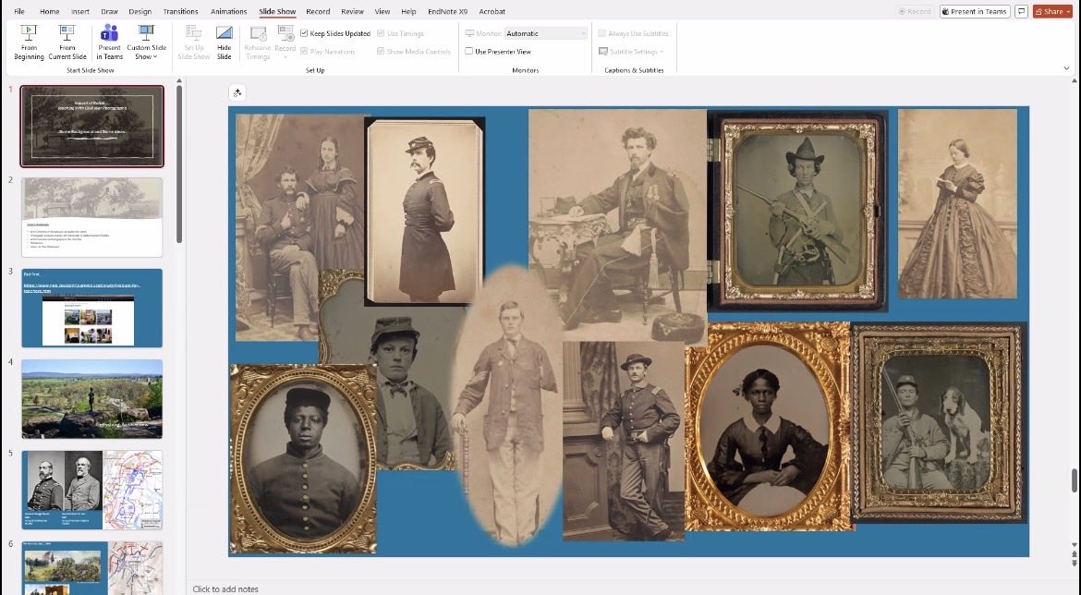Open the EndNote X9 tab
The width and height of the screenshot is (1081, 595).
tap(447, 11)
